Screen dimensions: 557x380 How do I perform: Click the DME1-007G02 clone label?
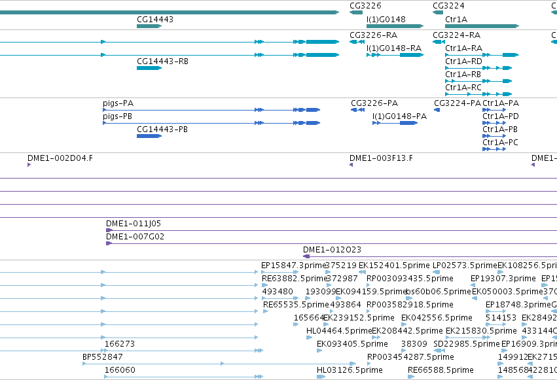(135, 237)
